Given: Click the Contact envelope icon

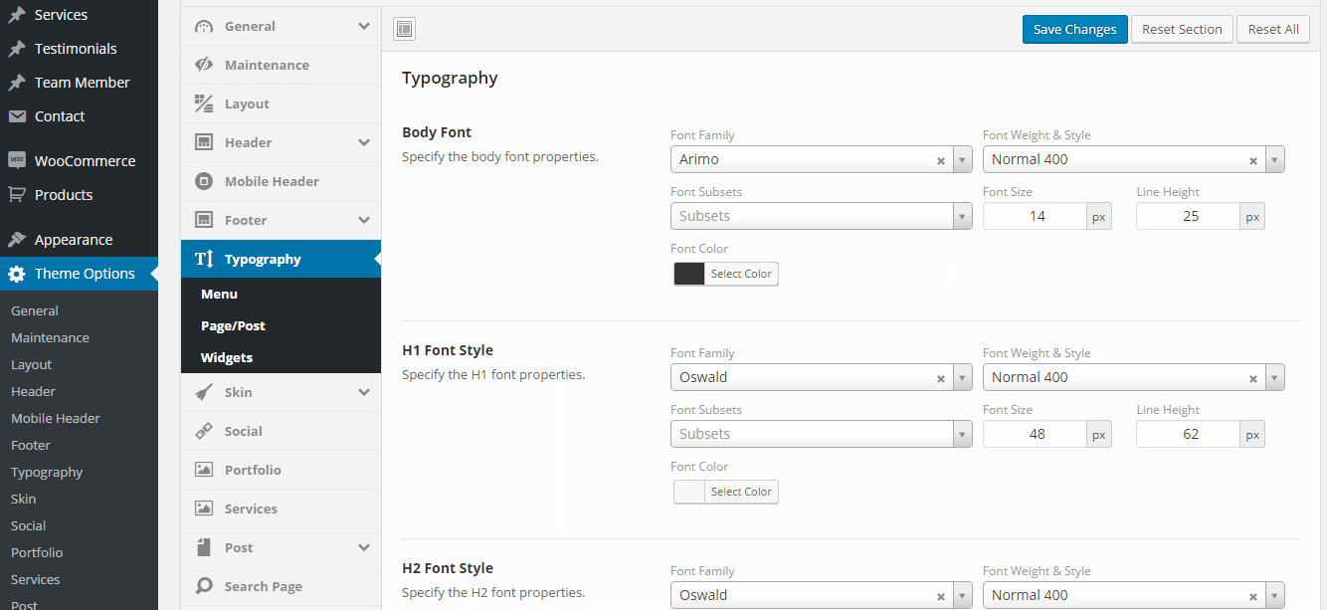Looking at the screenshot, I should coord(17,116).
